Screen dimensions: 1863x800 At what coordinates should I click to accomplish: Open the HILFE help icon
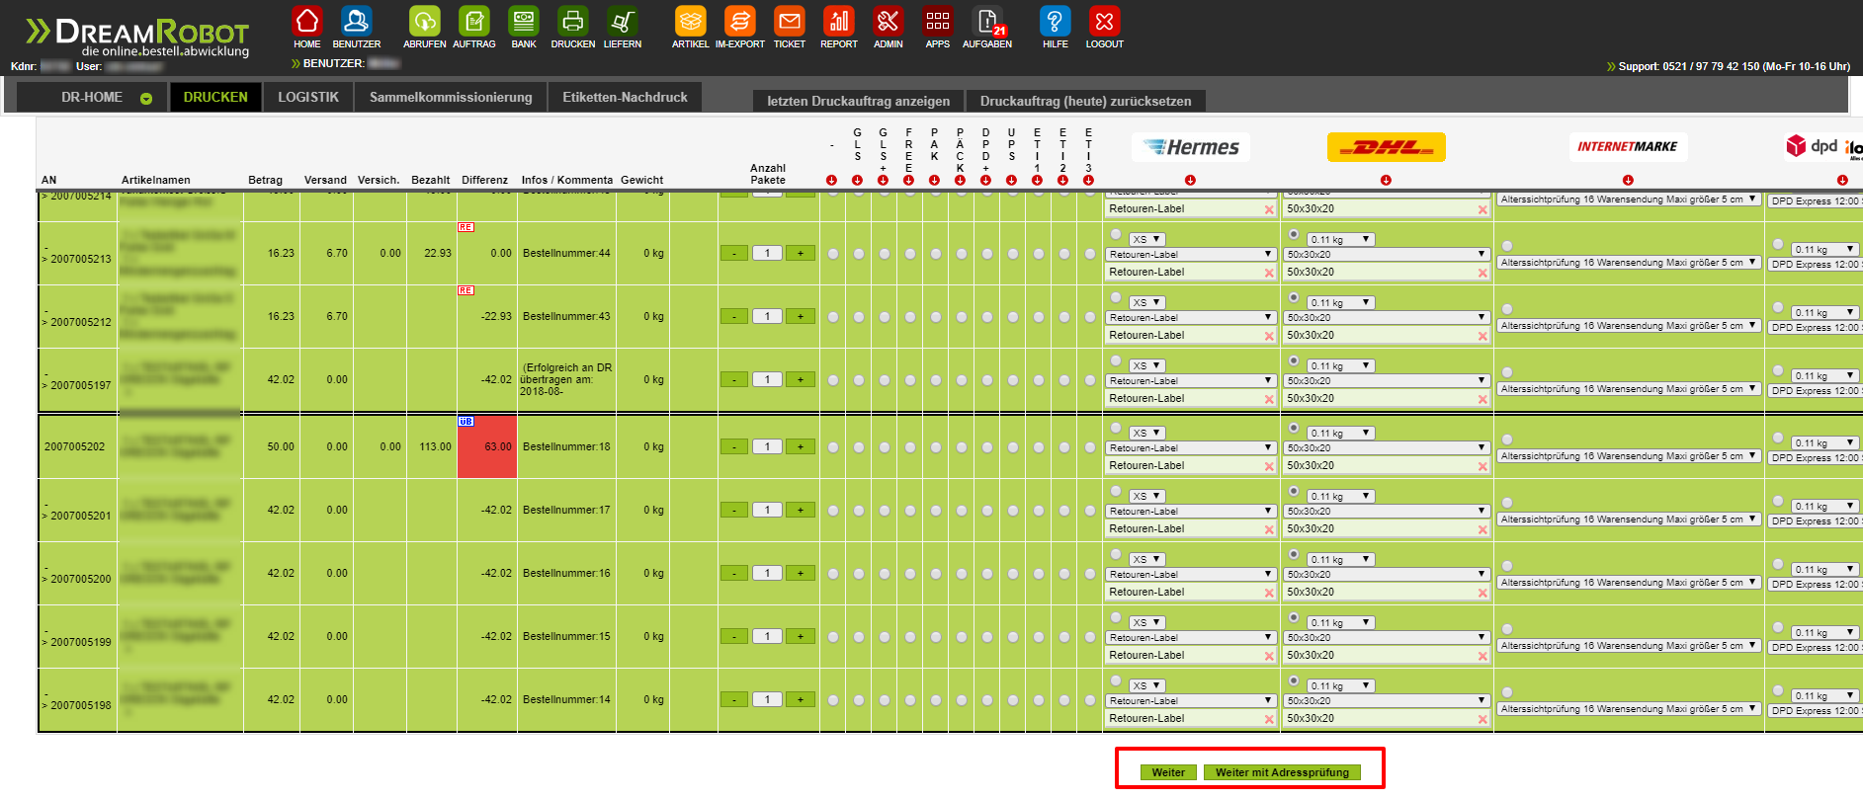1056,21
